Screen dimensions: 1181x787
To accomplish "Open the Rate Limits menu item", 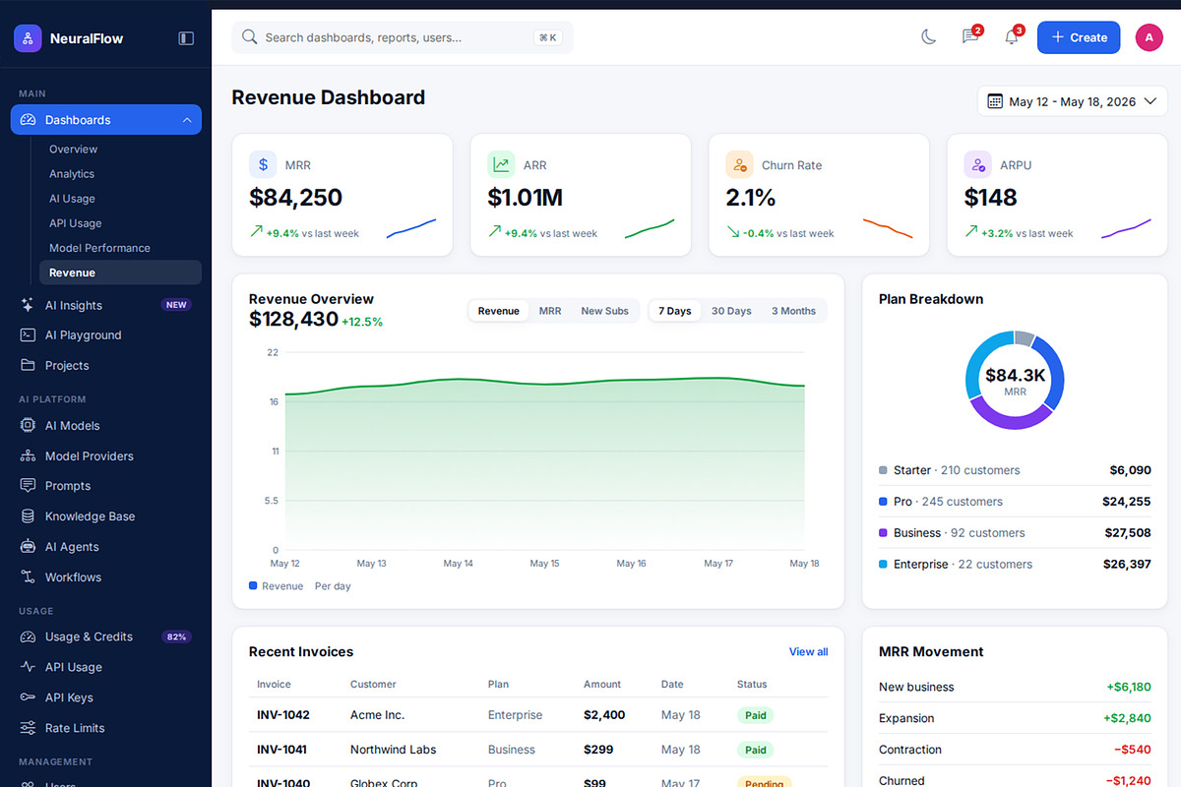I will 106,728.
